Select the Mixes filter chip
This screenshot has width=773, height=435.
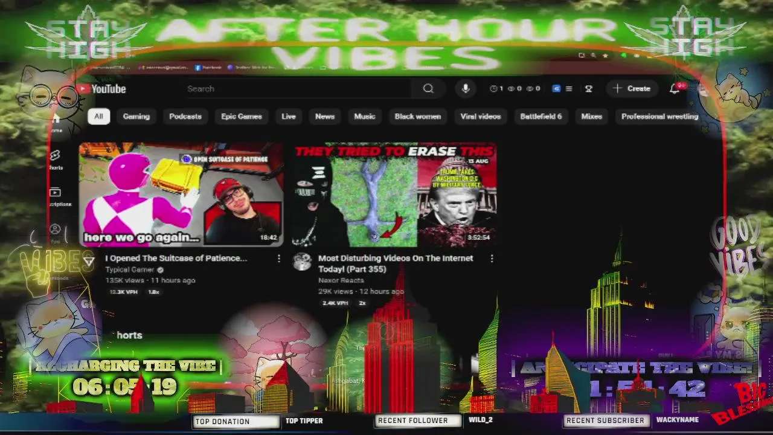pos(592,117)
